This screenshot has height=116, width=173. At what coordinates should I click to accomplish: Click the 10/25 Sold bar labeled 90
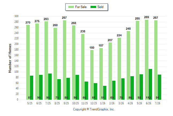pos(77,87)
